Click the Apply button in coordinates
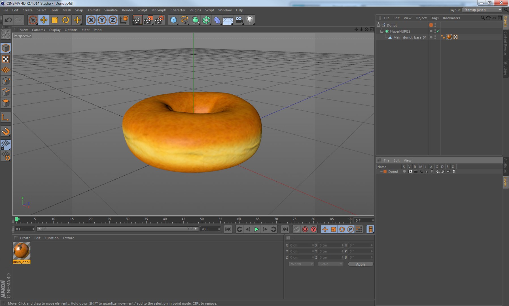This screenshot has height=306, width=509. point(360,264)
